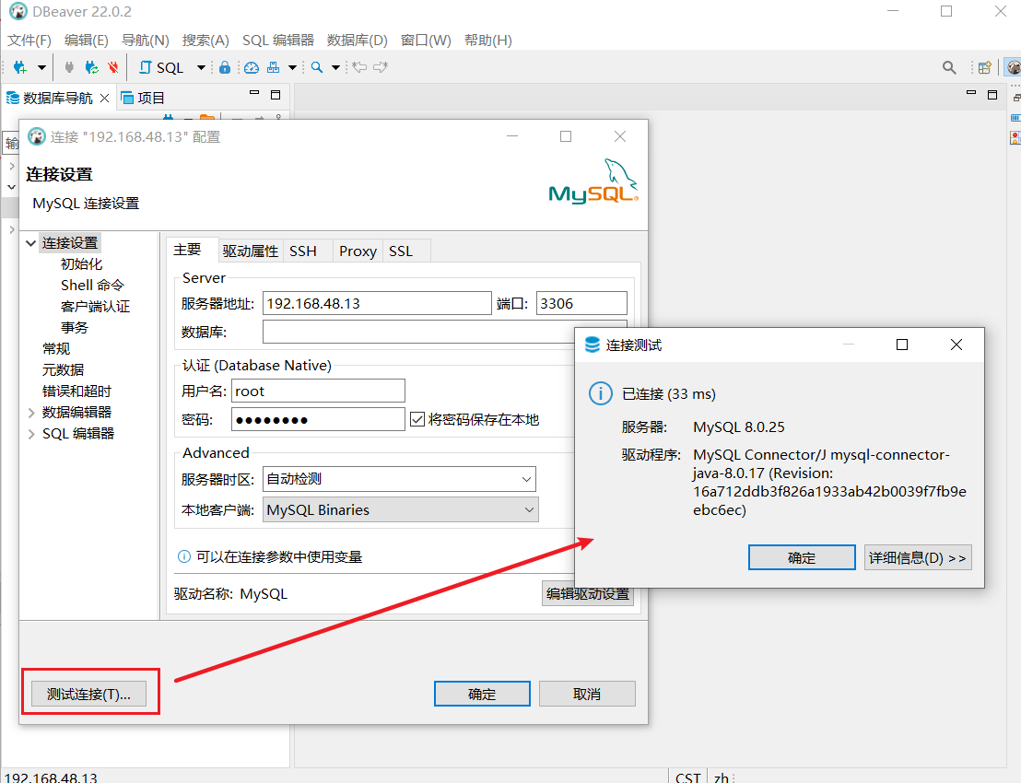This screenshot has height=783, width=1021.
Task: Maximize the editor area panel
Action: point(992,95)
